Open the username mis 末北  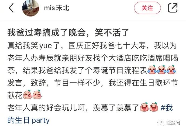point(57,8)
